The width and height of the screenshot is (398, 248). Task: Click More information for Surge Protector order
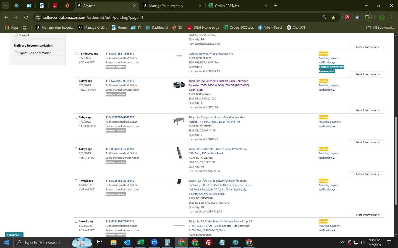click(367, 174)
